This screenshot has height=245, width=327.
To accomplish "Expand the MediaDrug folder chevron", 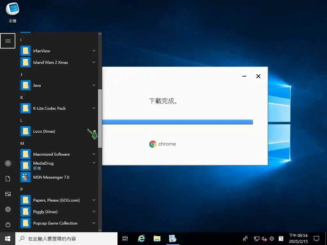I will click(x=94, y=162).
